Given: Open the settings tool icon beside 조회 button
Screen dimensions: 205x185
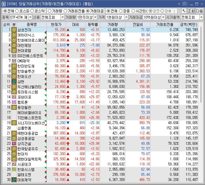Looking at the screenshot, I should pos(184,11).
